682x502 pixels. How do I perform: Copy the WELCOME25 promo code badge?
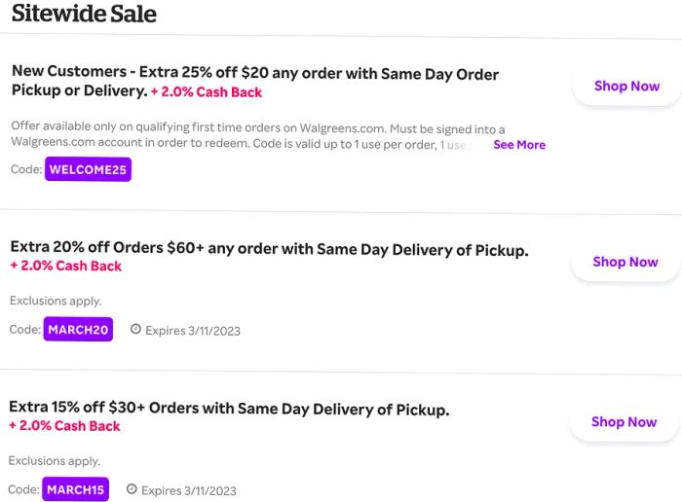pos(88,169)
